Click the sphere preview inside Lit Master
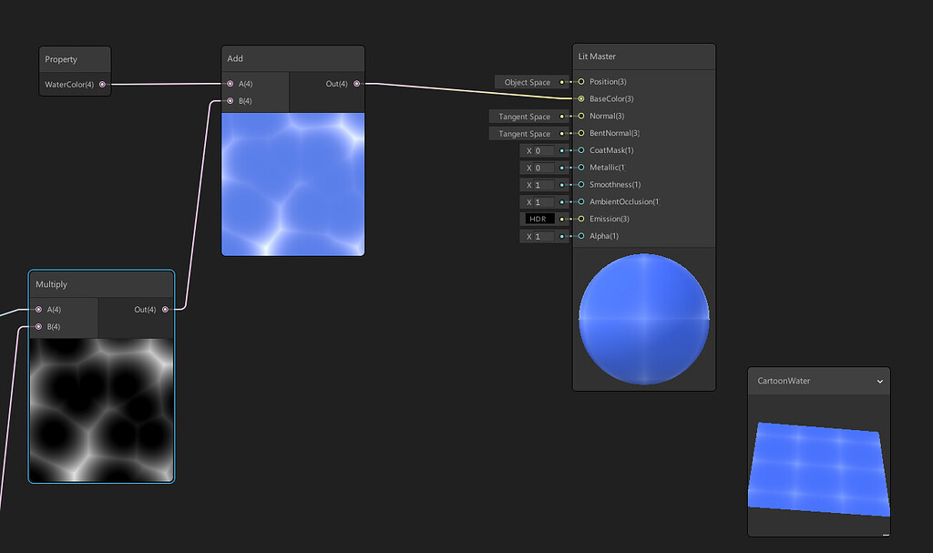The width and height of the screenshot is (933, 553). [x=643, y=317]
